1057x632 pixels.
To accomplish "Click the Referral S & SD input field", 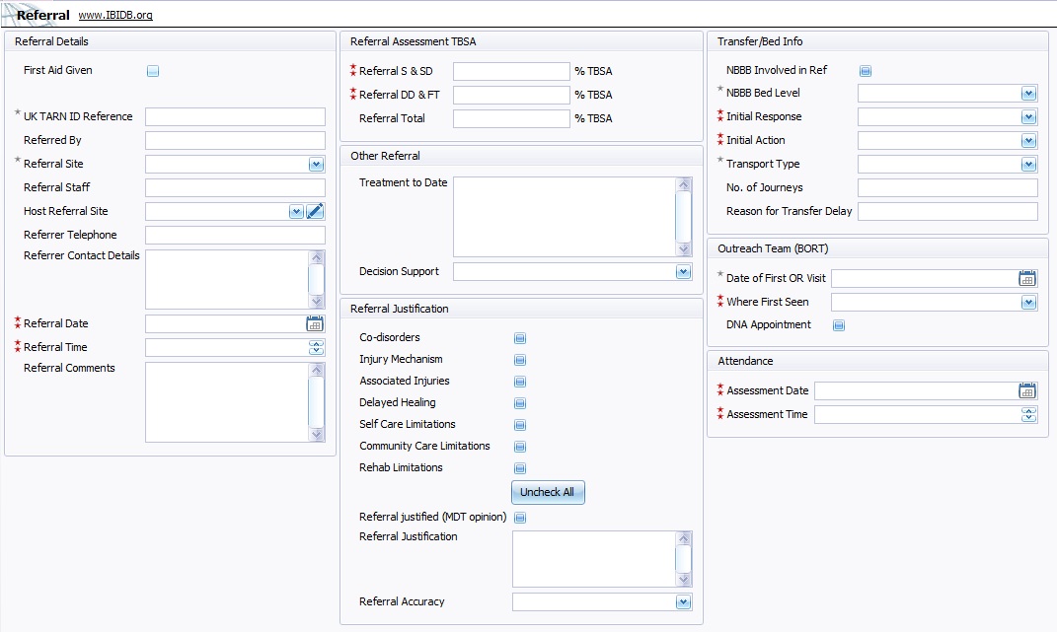I will pos(511,71).
